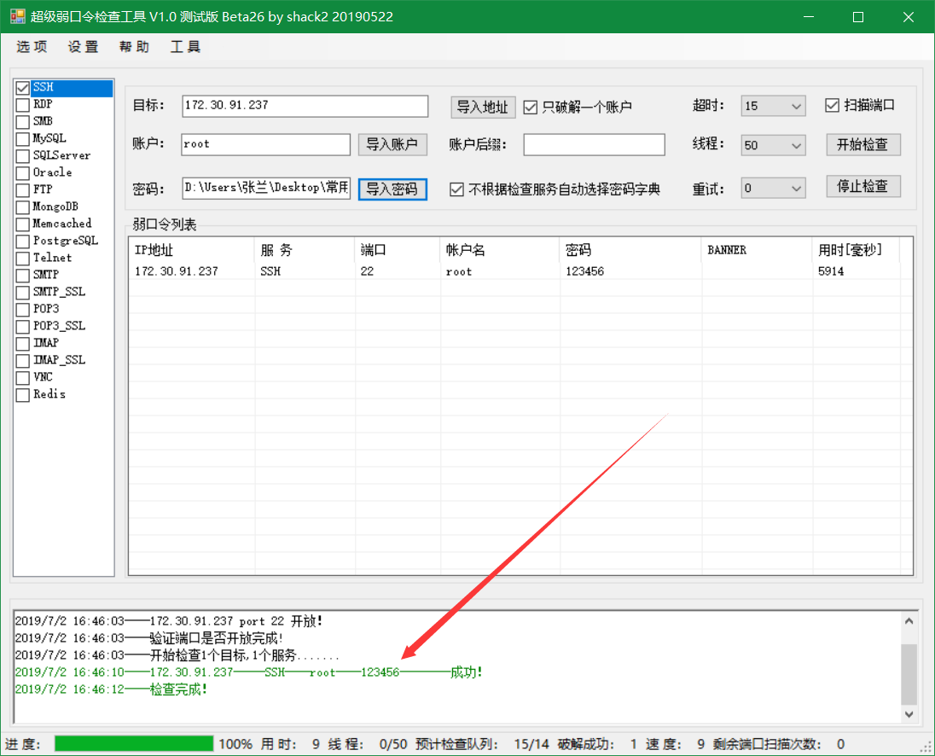Select the MongoDB checkbox
Image resolution: width=935 pixels, height=756 pixels.
pyautogui.click(x=23, y=207)
